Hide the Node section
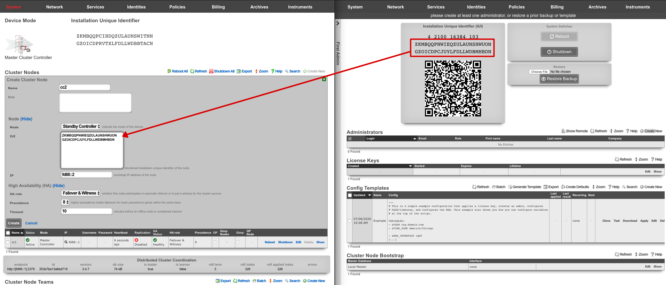This screenshot has width=666, height=285. (x=26, y=119)
